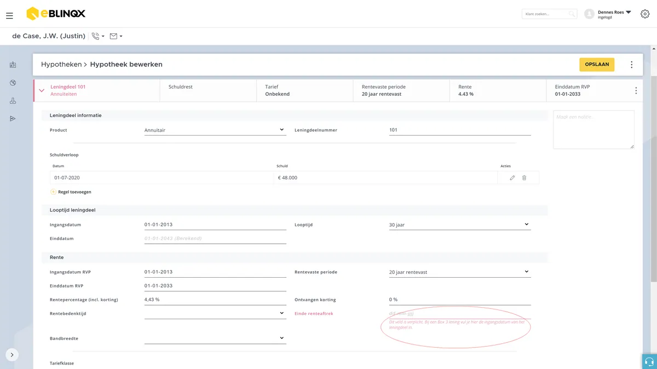The height and width of the screenshot is (369, 657).
Task: Click the Ontvangen korting field
Action: [x=460, y=300]
